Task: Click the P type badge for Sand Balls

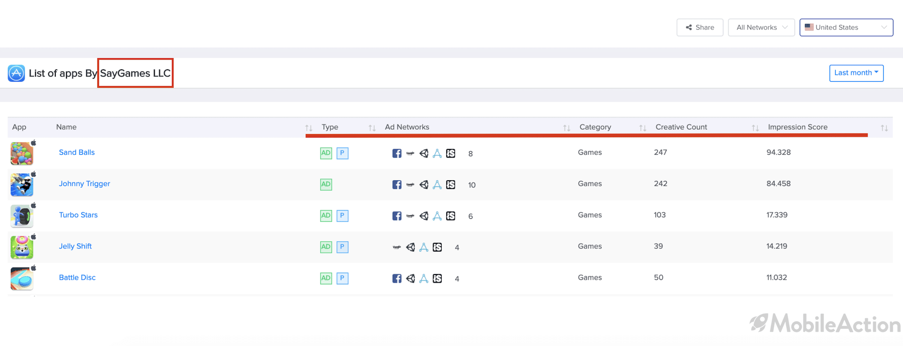Action: [342, 153]
